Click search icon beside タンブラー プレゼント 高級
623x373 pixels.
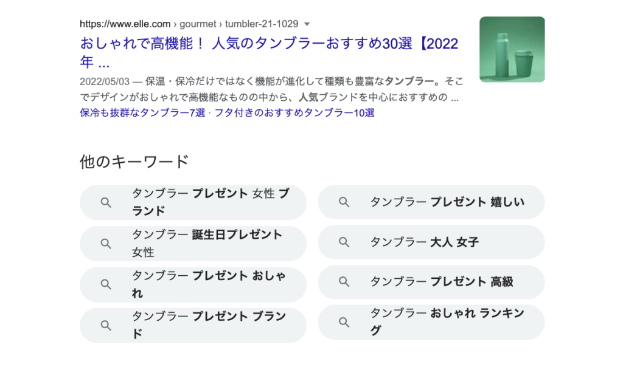[x=344, y=282]
